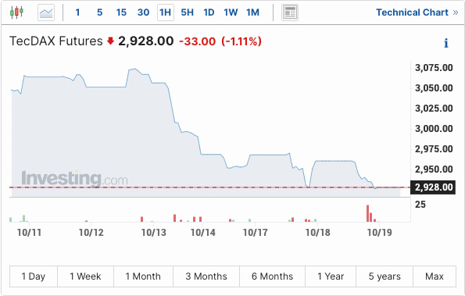
Task: Click the tallest red volume bar
Action: click(x=368, y=213)
